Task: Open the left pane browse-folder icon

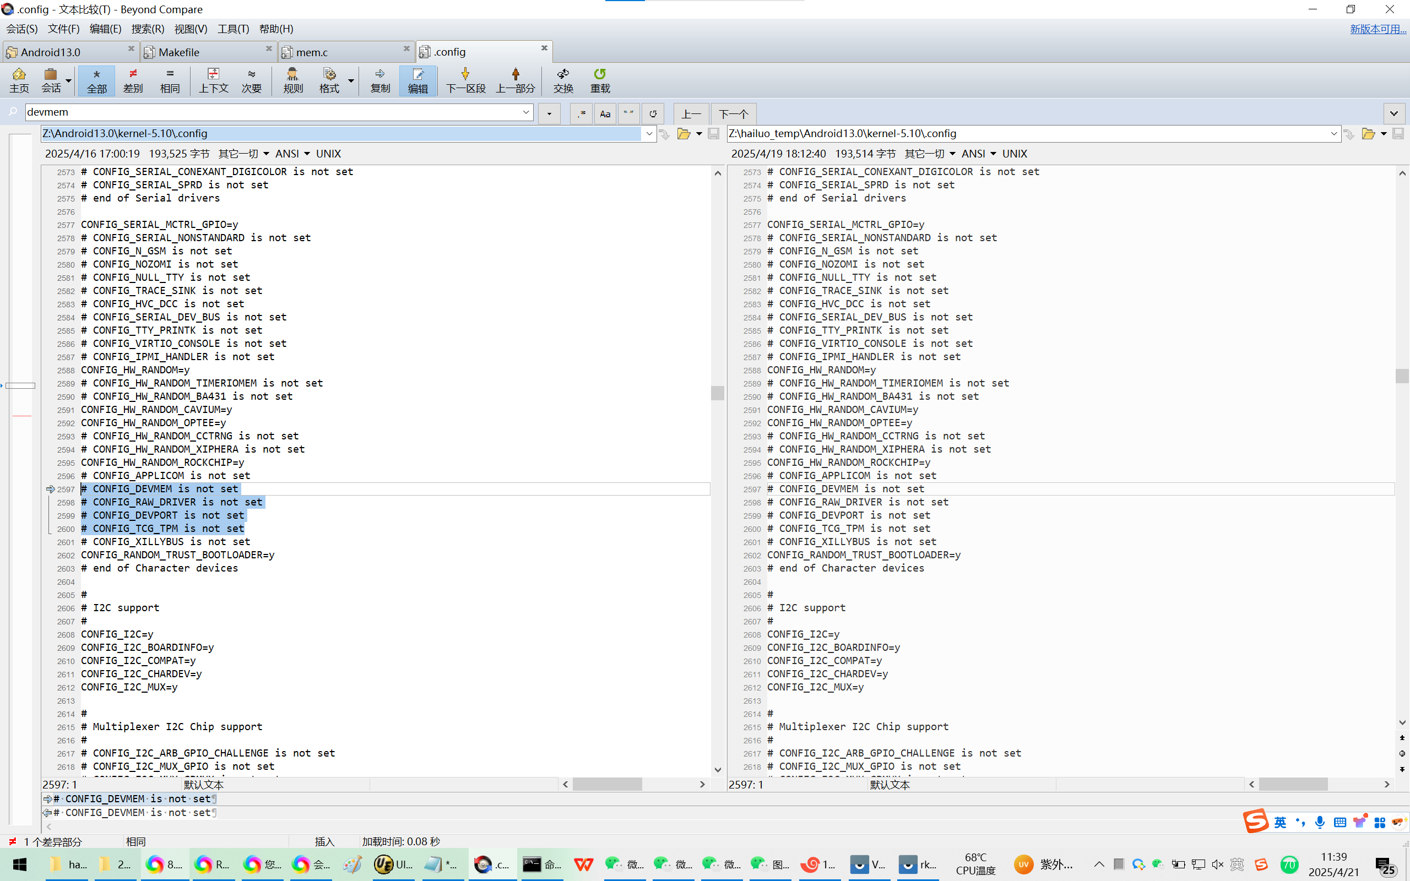Action: click(684, 134)
